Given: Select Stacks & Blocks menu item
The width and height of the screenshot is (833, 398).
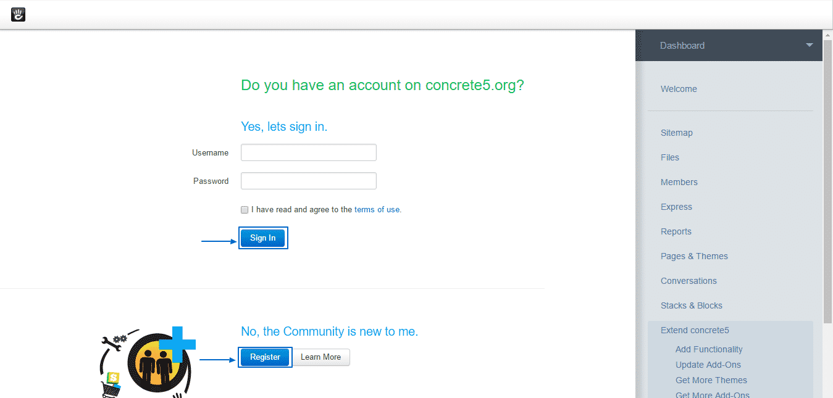Looking at the screenshot, I should click(x=692, y=305).
